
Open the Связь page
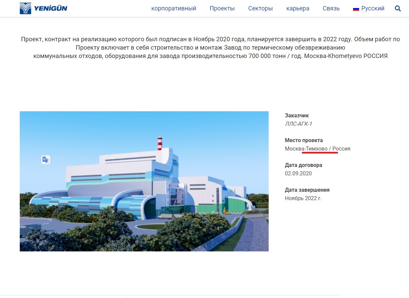(x=331, y=8)
